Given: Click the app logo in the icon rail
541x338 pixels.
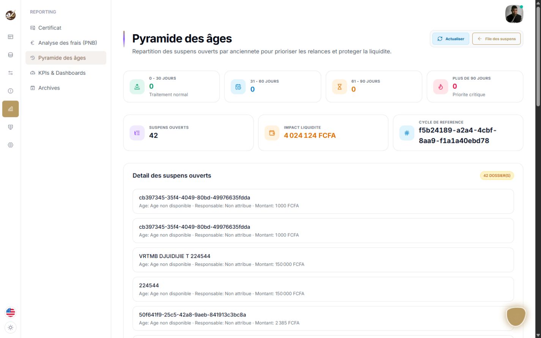Looking at the screenshot, I should (10, 15).
